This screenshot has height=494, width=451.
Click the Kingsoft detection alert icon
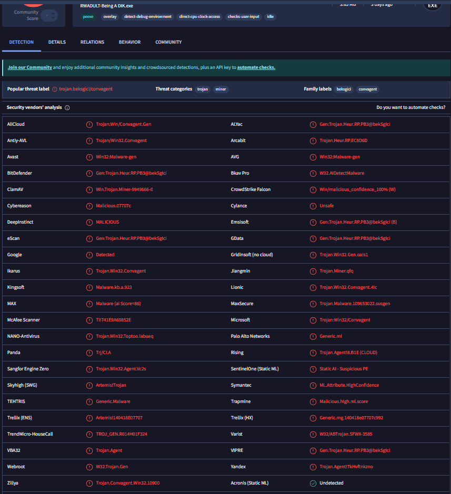click(89, 288)
